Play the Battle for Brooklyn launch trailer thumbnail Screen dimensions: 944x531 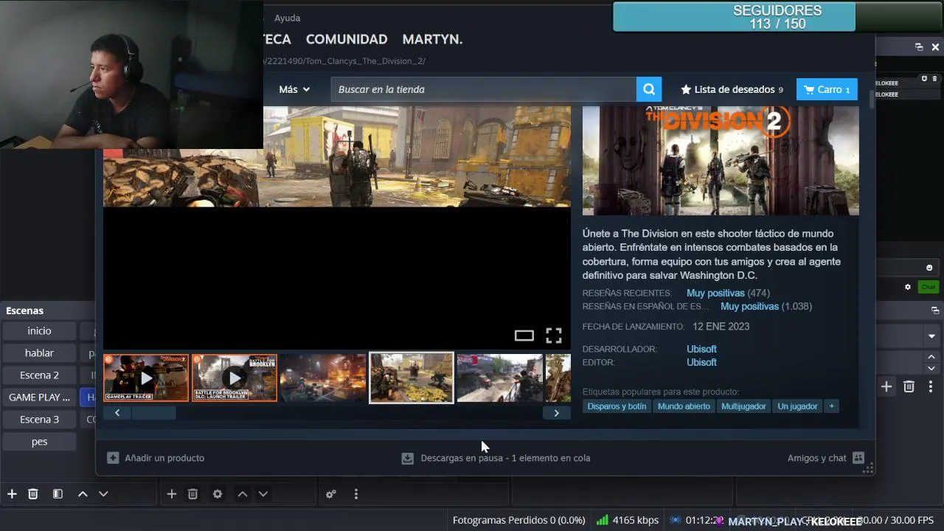coord(235,378)
